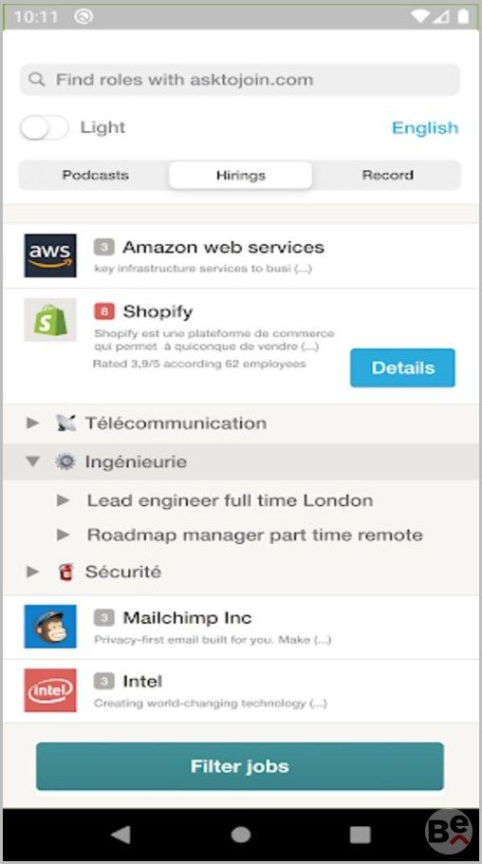Tap the Android recent apps square
This screenshot has width=482, height=864.
[361, 835]
